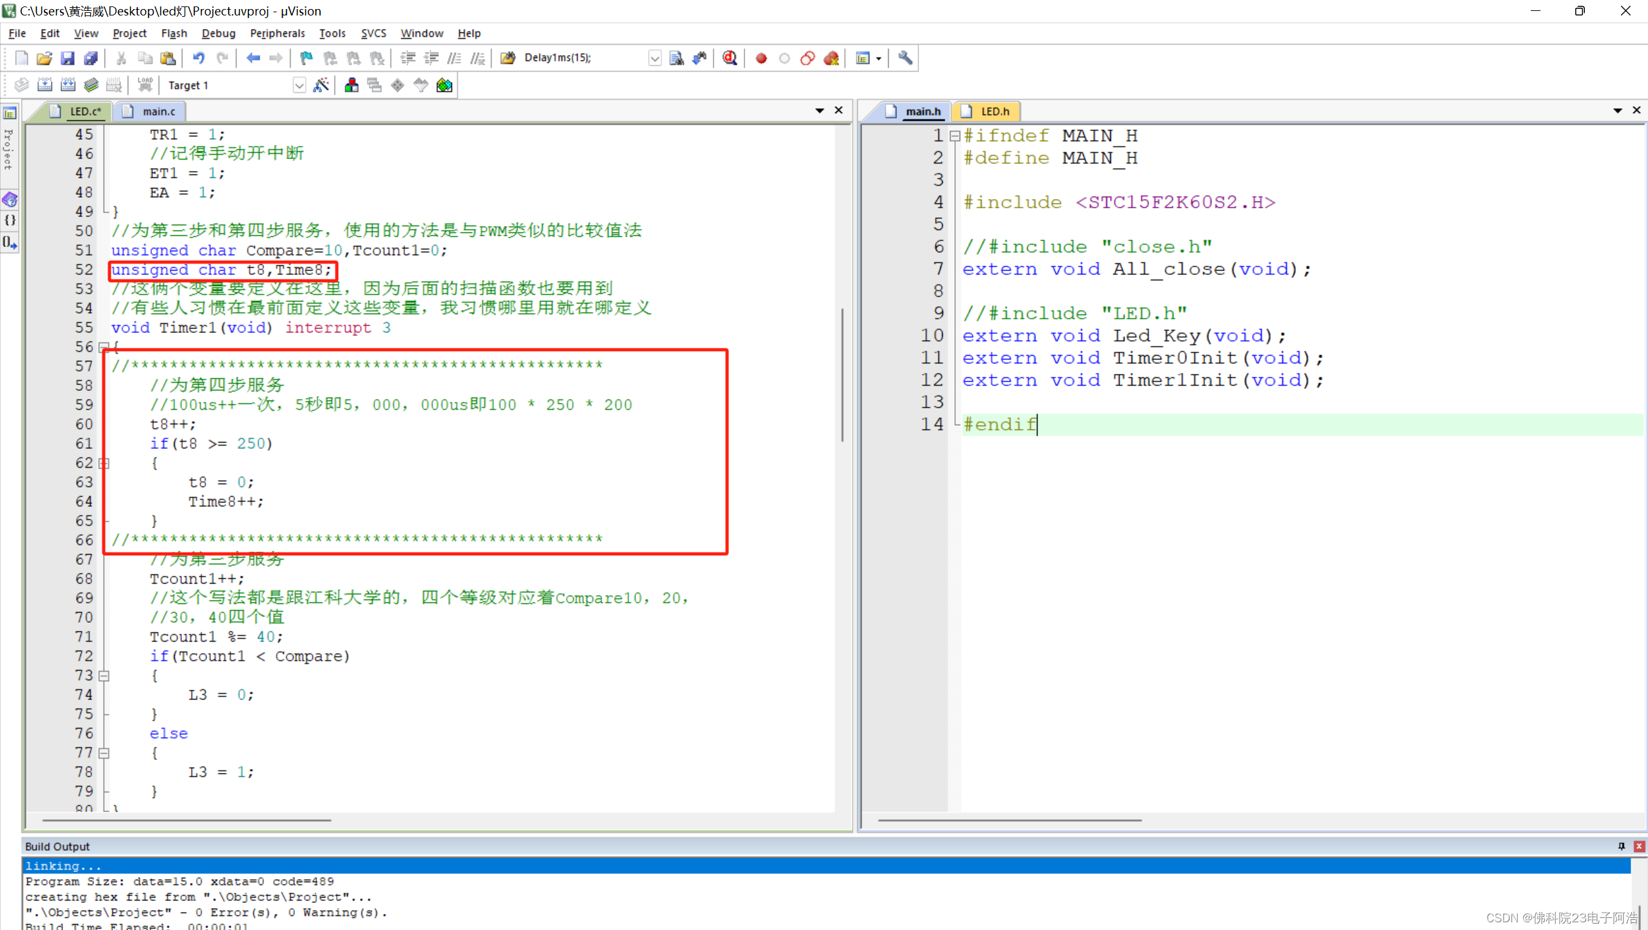Click the Configuration wrench icon
Image resolution: width=1648 pixels, height=930 pixels.
coord(905,58)
